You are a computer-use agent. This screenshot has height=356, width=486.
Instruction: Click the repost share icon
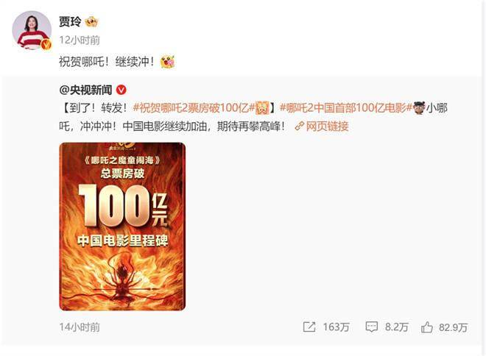coord(309,327)
